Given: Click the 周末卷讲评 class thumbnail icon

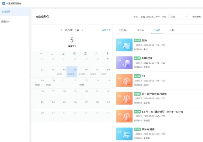Looking at the screenshot, I should pos(124,134).
